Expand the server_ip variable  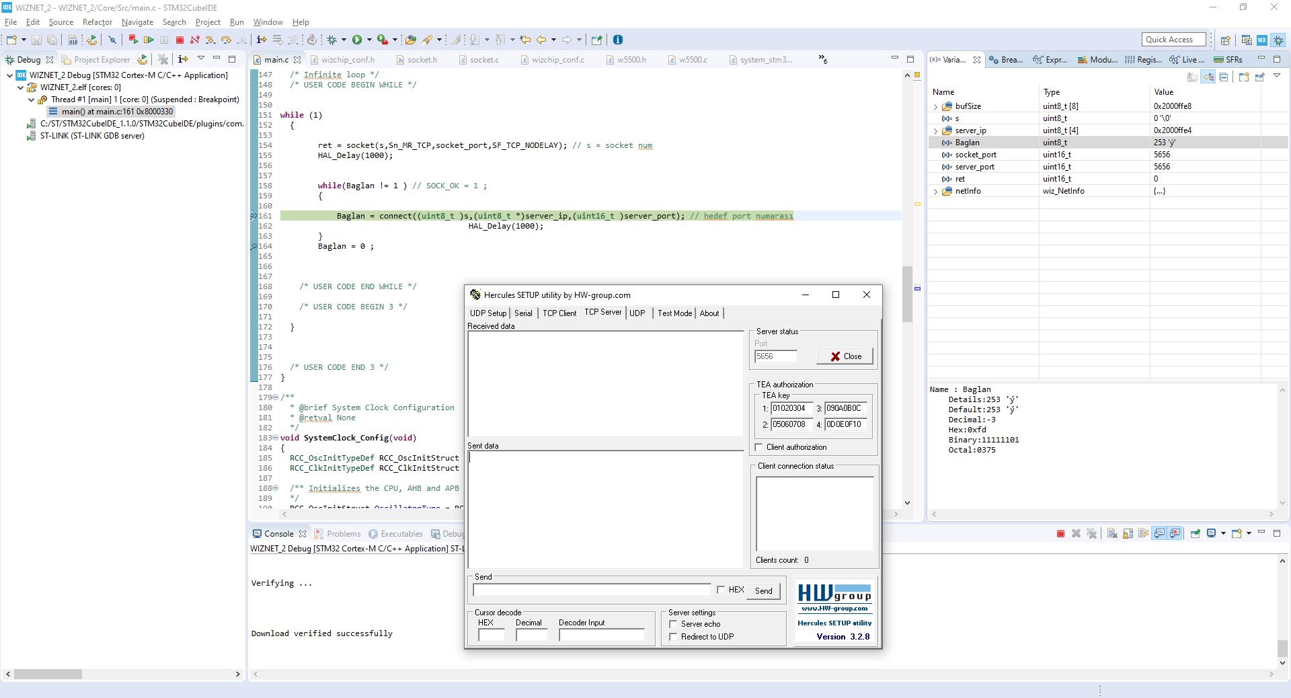tap(935, 130)
